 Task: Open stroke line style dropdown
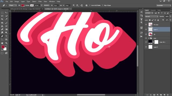[46, 5]
